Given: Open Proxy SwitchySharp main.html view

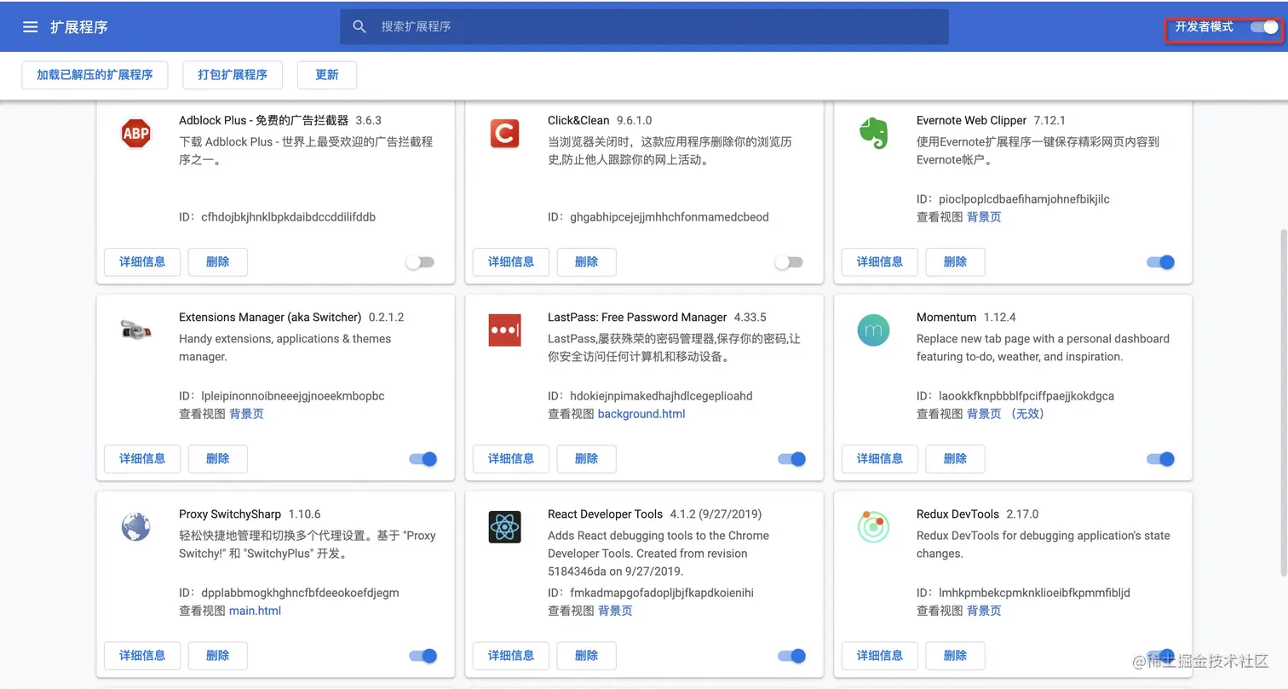Looking at the screenshot, I should (255, 611).
